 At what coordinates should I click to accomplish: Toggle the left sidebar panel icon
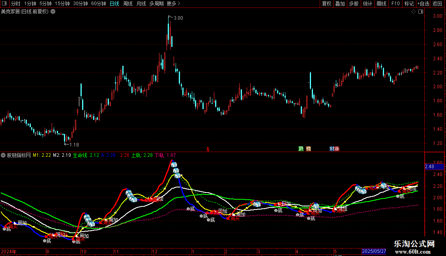4,4
